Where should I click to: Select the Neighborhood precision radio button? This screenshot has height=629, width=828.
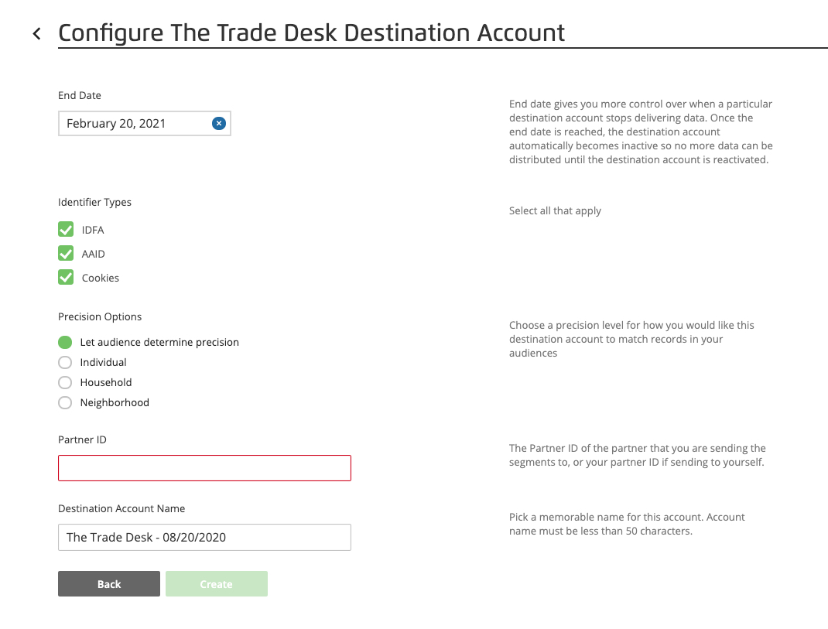point(65,402)
